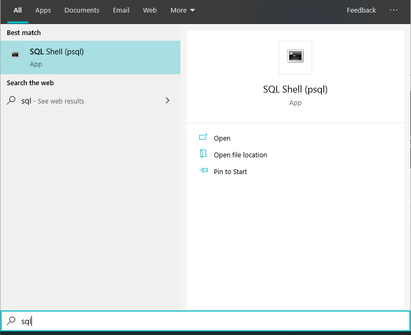Image resolution: width=411 pixels, height=335 pixels.
Task: Click the large SQL Shell icon in preview pane
Action: 295,57
